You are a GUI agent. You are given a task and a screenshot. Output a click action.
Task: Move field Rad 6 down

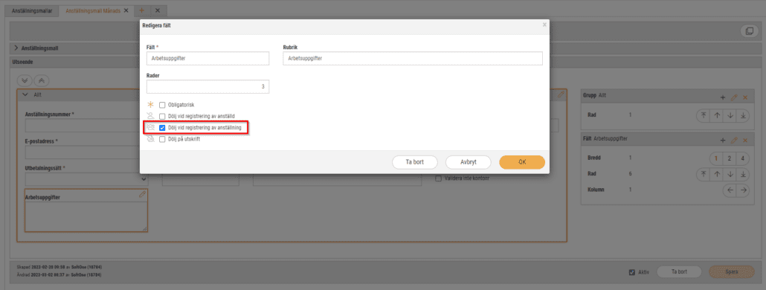point(730,174)
